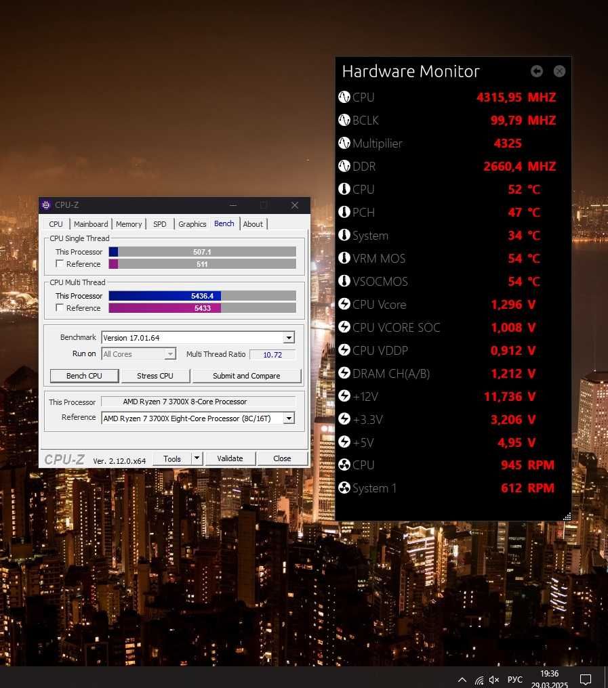Click the VRM MOS thermometer icon

tap(344, 258)
